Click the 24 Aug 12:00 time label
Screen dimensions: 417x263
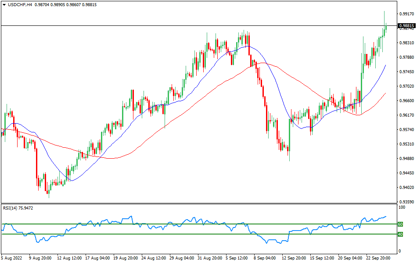153,258
